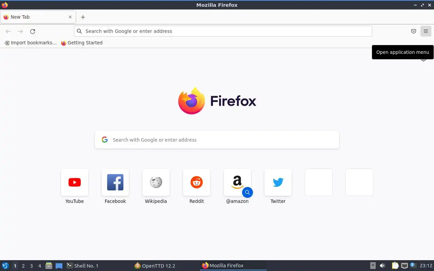Viewport: 434px width, 271px height.
Task: Open Import bookmarks... from bookmarks toolbar
Action: tap(31, 43)
